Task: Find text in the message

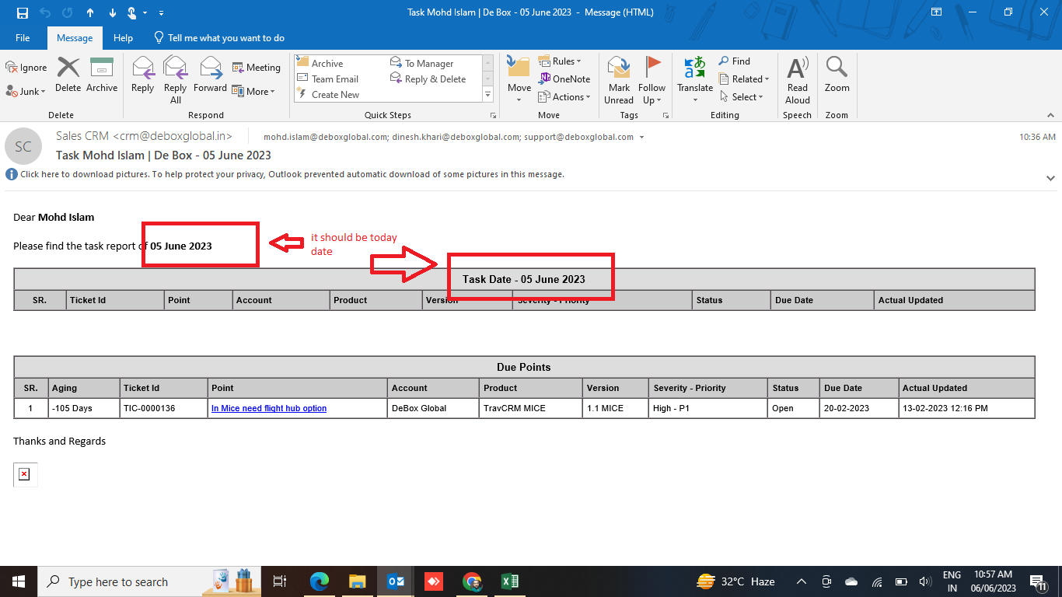Action: tap(734, 61)
